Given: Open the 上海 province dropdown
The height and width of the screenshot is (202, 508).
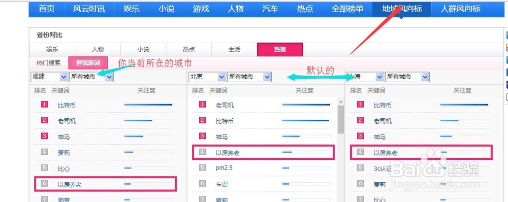Looking at the screenshot, I should pyautogui.click(x=365, y=77).
